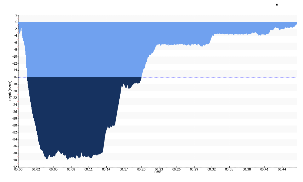Click the "-12" depth axis label
303x182 pixels.
click(x=15, y=63)
